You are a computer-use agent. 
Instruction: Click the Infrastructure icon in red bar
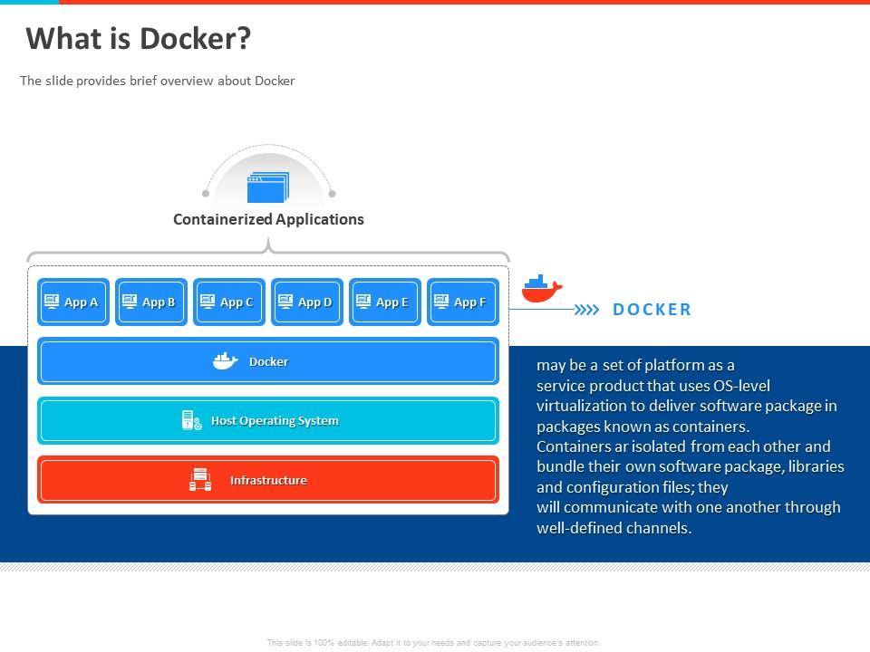click(x=200, y=480)
